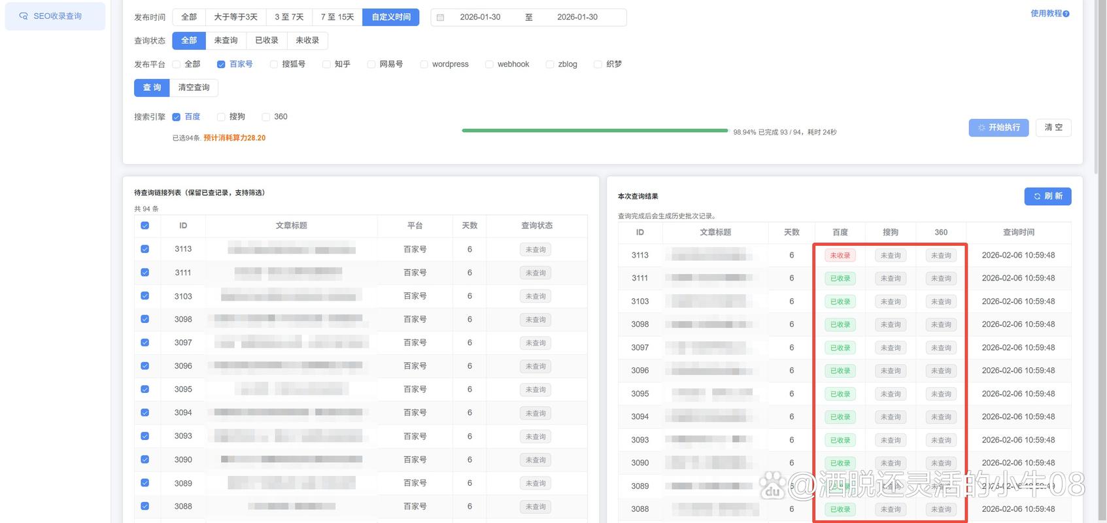Open the 使用教程 link
This screenshot has width=1107, height=523.
pos(1046,14)
